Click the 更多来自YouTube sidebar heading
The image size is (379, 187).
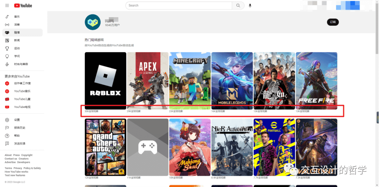coord(17,76)
